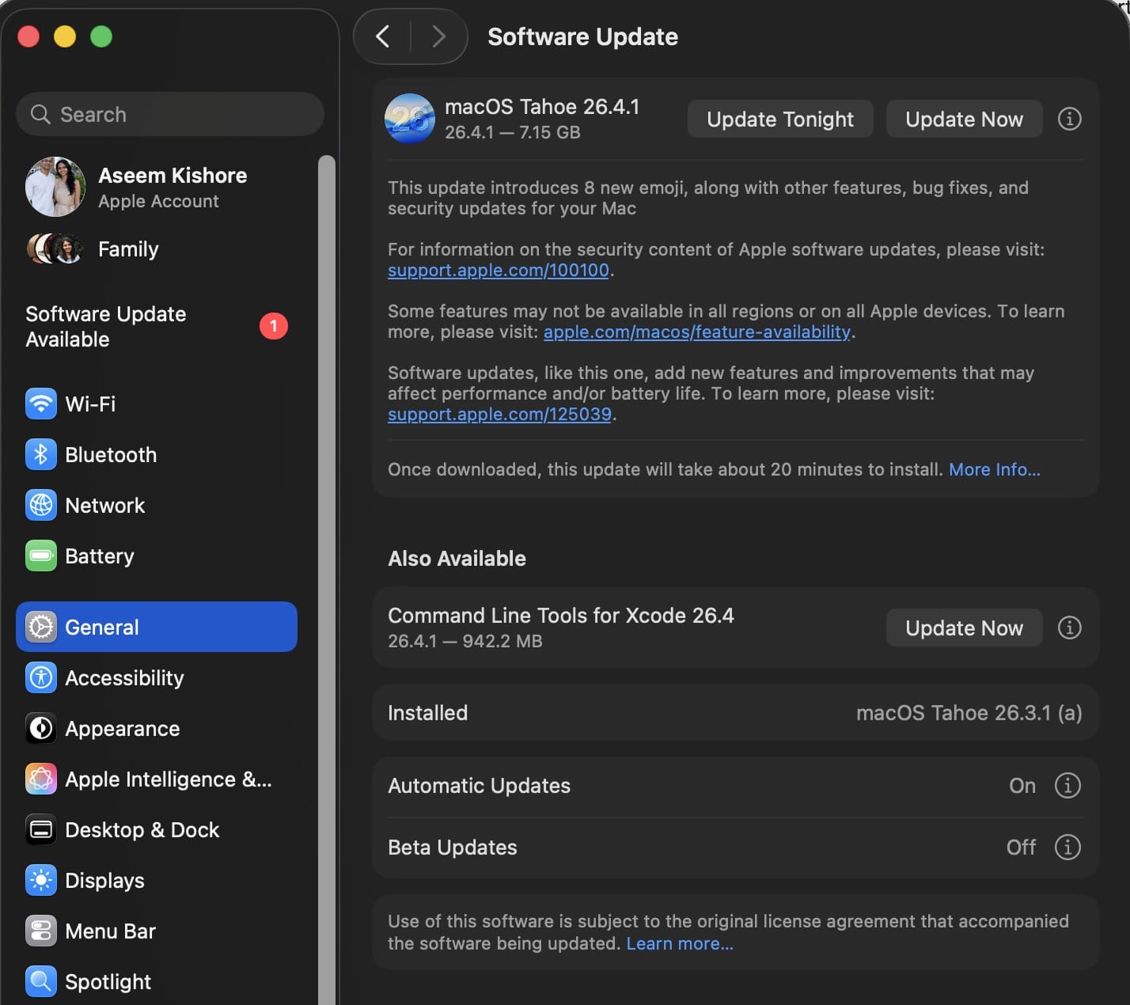Click Learn more... license link
The height and width of the screenshot is (1005, 1130).
point(680,943)
